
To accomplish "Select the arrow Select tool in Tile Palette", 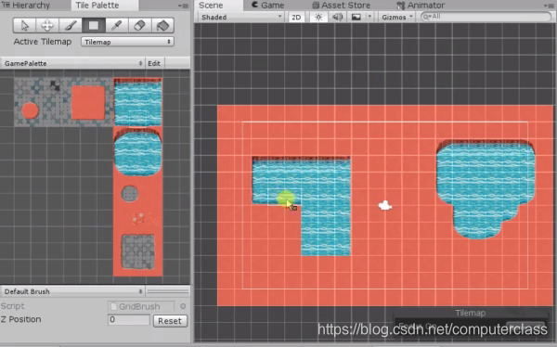I will 24,25.
